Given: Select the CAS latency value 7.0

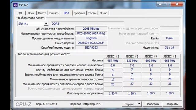Looking at the screenshot, I should tap(132, 65).
